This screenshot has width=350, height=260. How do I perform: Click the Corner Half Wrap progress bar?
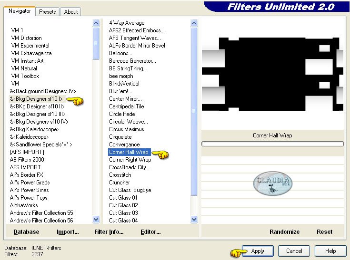[272, 144]
